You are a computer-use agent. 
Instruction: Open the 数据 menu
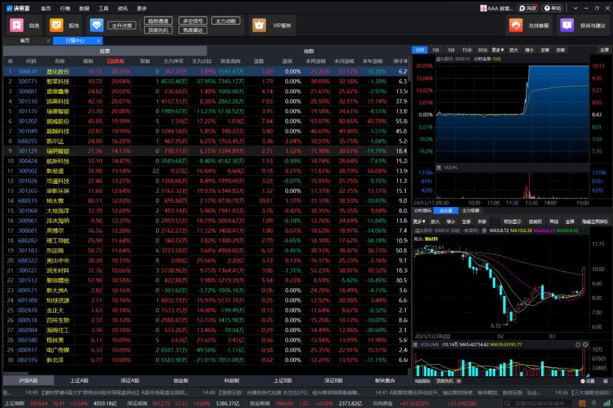coord(84,8)
